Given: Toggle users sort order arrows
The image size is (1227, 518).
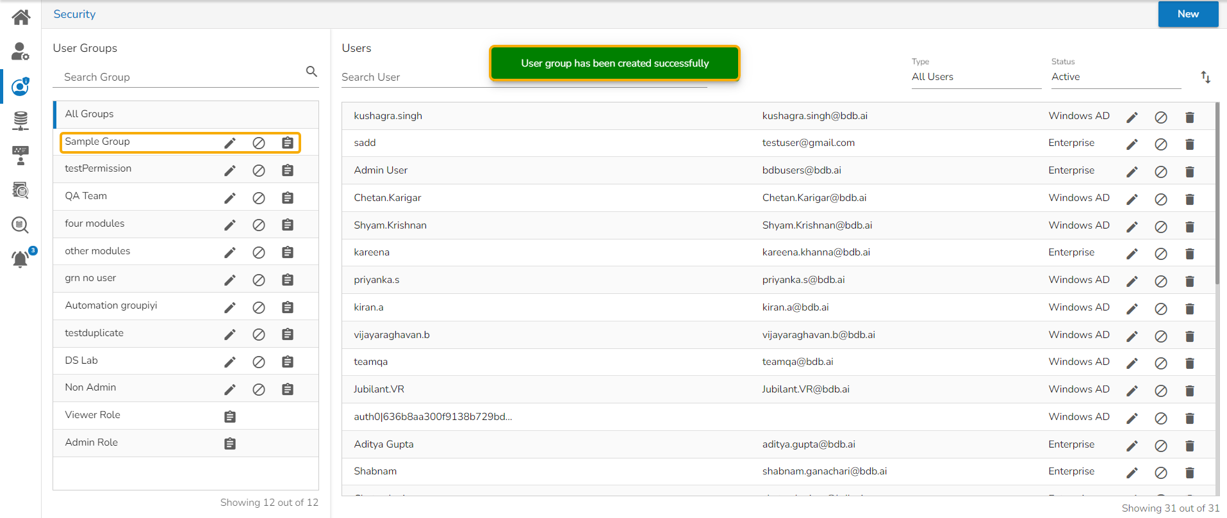Looking at the screenshot, I should 1205,77.
